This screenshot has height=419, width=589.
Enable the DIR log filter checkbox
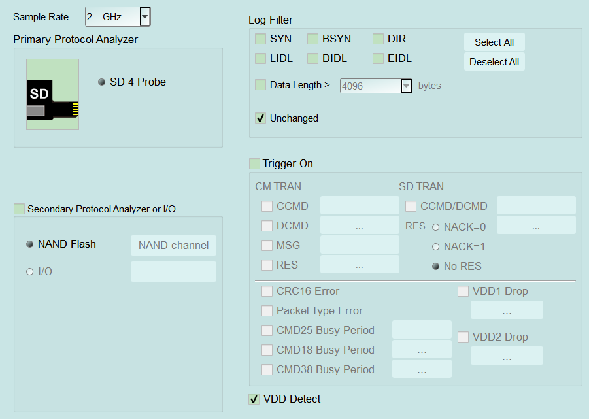tap(378, 39)
